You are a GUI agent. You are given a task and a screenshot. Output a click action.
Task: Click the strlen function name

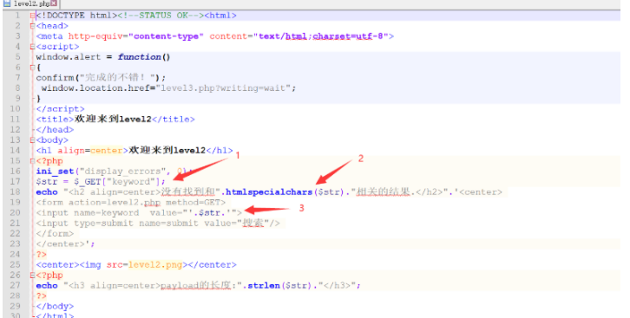tap(263, 286)
